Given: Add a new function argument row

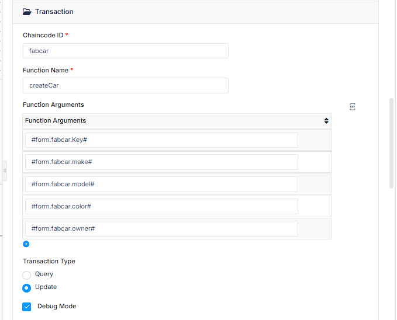Looking at the screenshot, I should click(26, 244).
